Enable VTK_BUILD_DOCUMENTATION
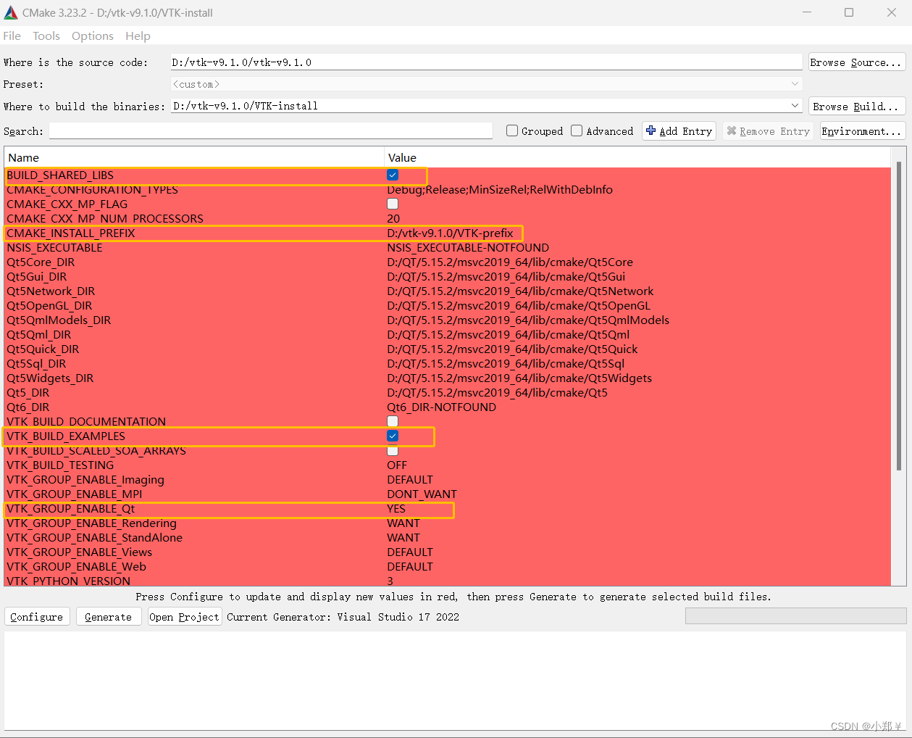 392,421
